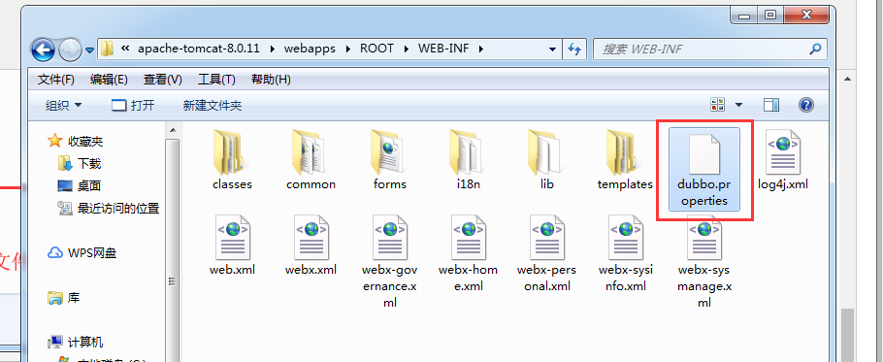Click the web.xml file name label
This screenshot has width=883, height=362.
232,270
